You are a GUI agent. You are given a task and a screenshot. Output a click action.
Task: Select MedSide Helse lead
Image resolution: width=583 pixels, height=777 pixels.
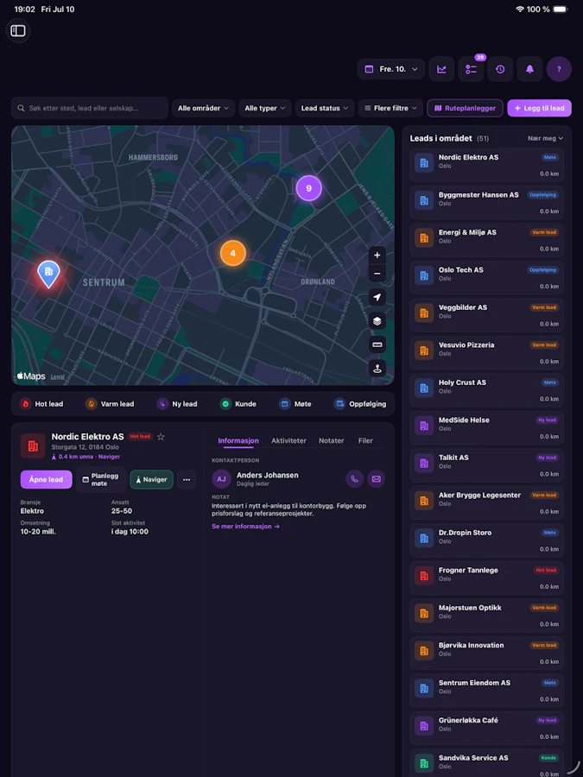tap(487, 428)
